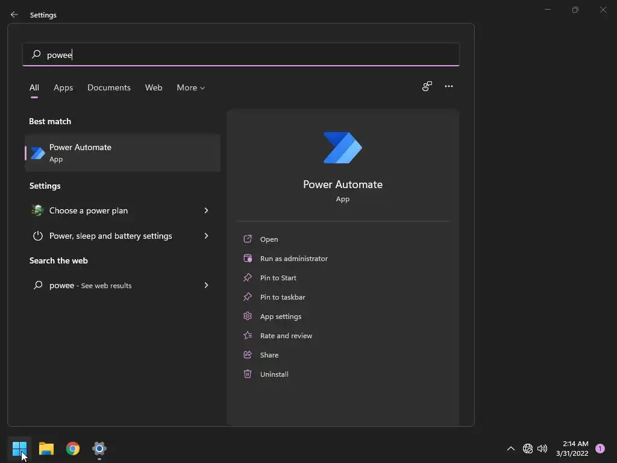Click the Windows Start button
The width and height of the screenshot is (617, 463).
pyautogui.click(x=19, y=449)
